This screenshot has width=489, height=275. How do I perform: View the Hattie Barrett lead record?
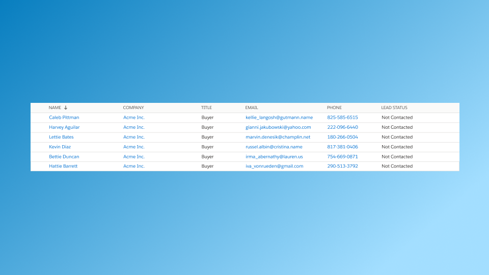click(x=63, y=167)
